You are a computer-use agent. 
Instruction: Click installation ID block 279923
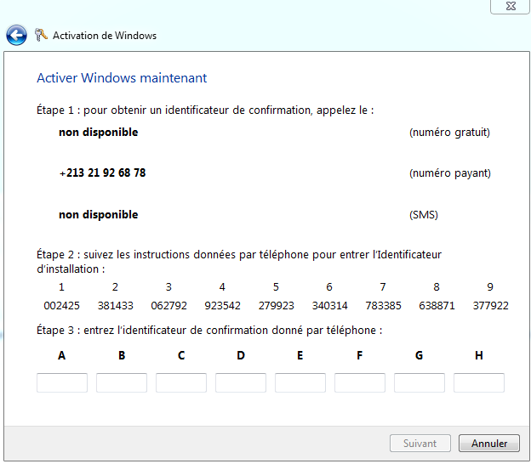pyautogui.click(x=277, y=306)
